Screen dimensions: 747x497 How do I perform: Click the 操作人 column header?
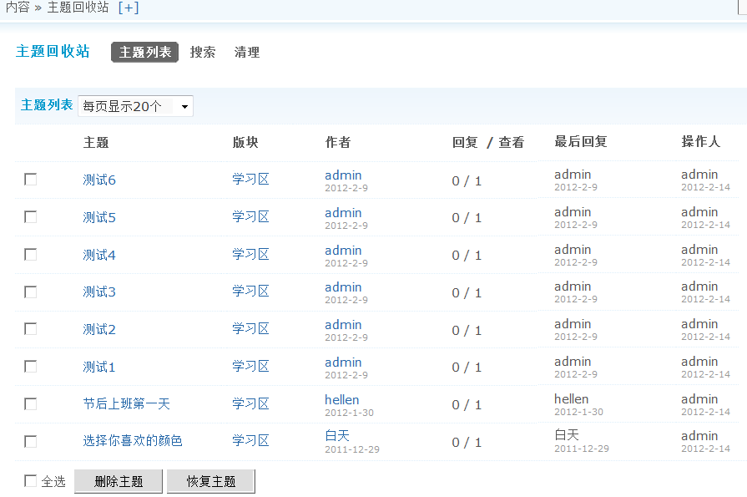point(700,142)
